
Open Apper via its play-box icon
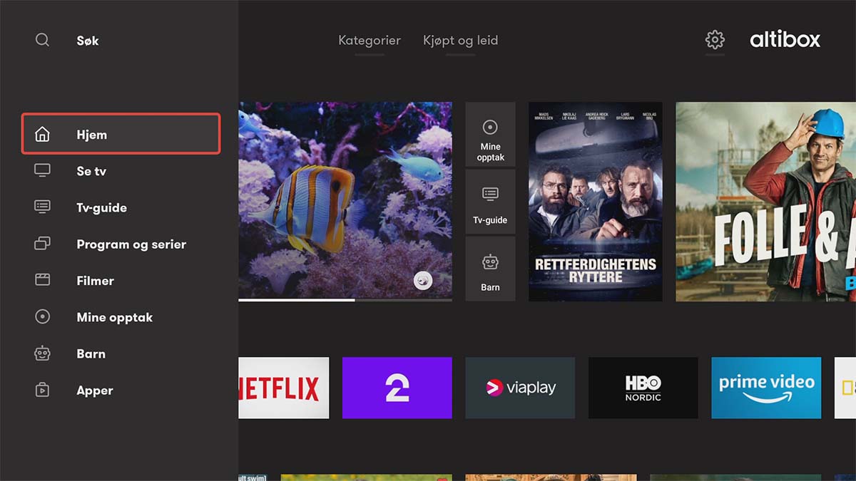pyautogui.click(x=43, y=390)
